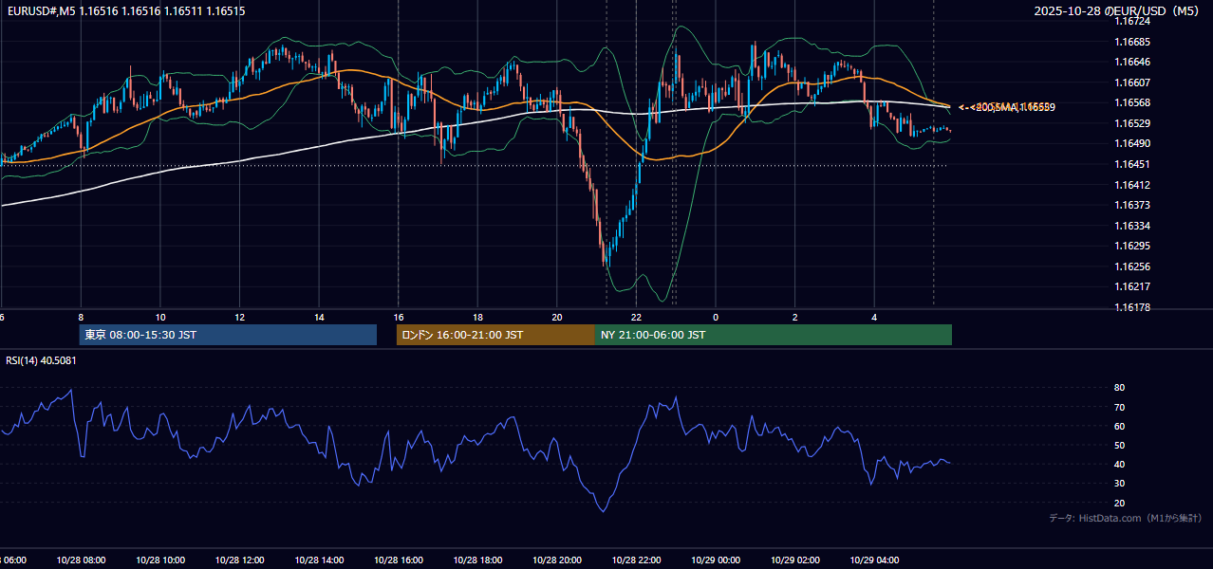Click the 1.16529 price axis label
Viewport: 1213px width, 569px height.
pyautogui.click(x=1132, y=123)
